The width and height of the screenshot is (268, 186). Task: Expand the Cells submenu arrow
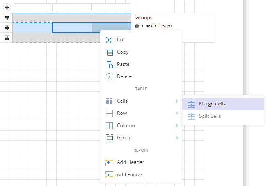pos(177,101)
